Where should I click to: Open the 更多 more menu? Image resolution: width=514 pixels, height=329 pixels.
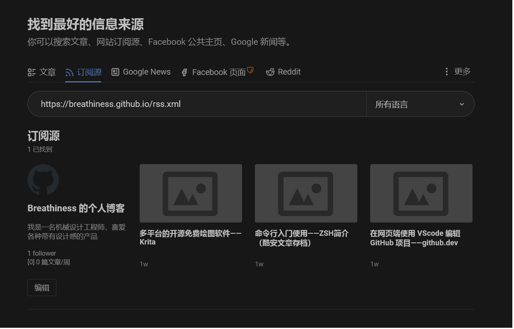(457, 72)
